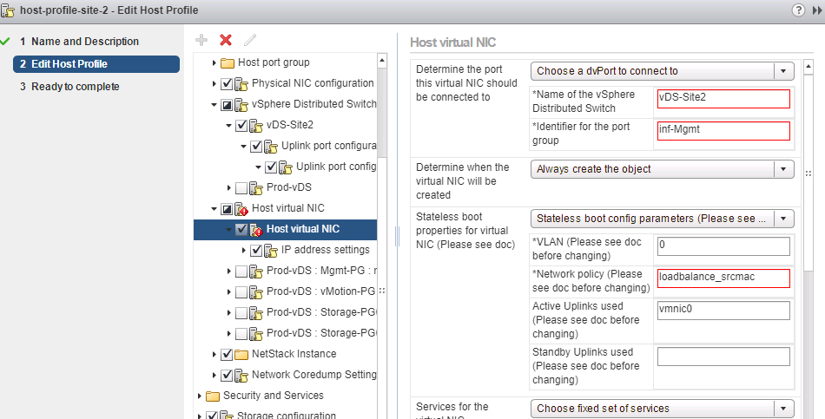Click the Host port group folder icon
825x419 pixels.
point(228,62)
